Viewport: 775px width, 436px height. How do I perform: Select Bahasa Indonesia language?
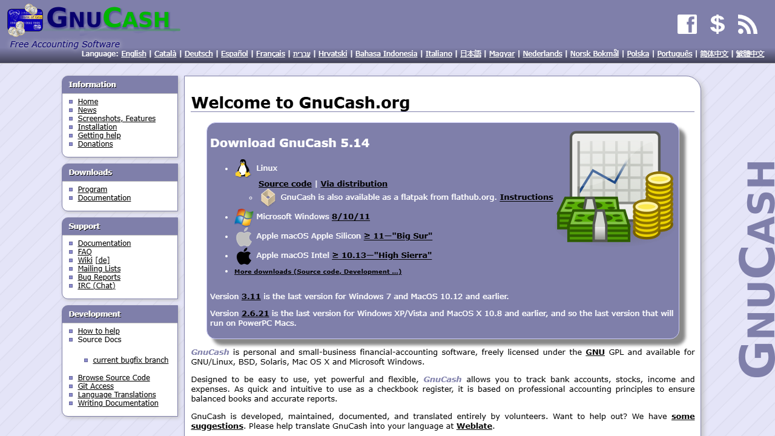[386, 54]
